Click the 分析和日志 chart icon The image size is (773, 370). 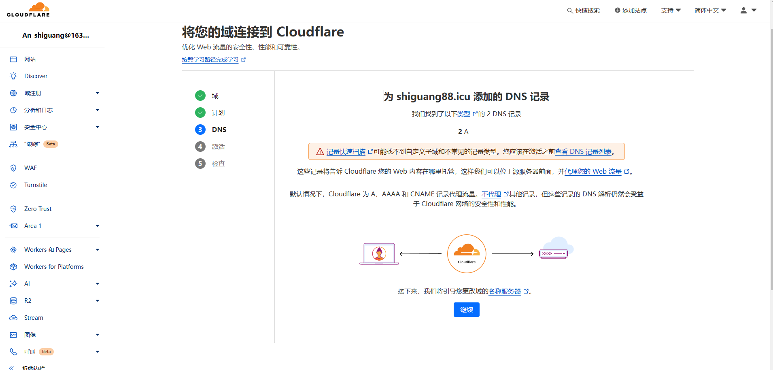[13, 110]
